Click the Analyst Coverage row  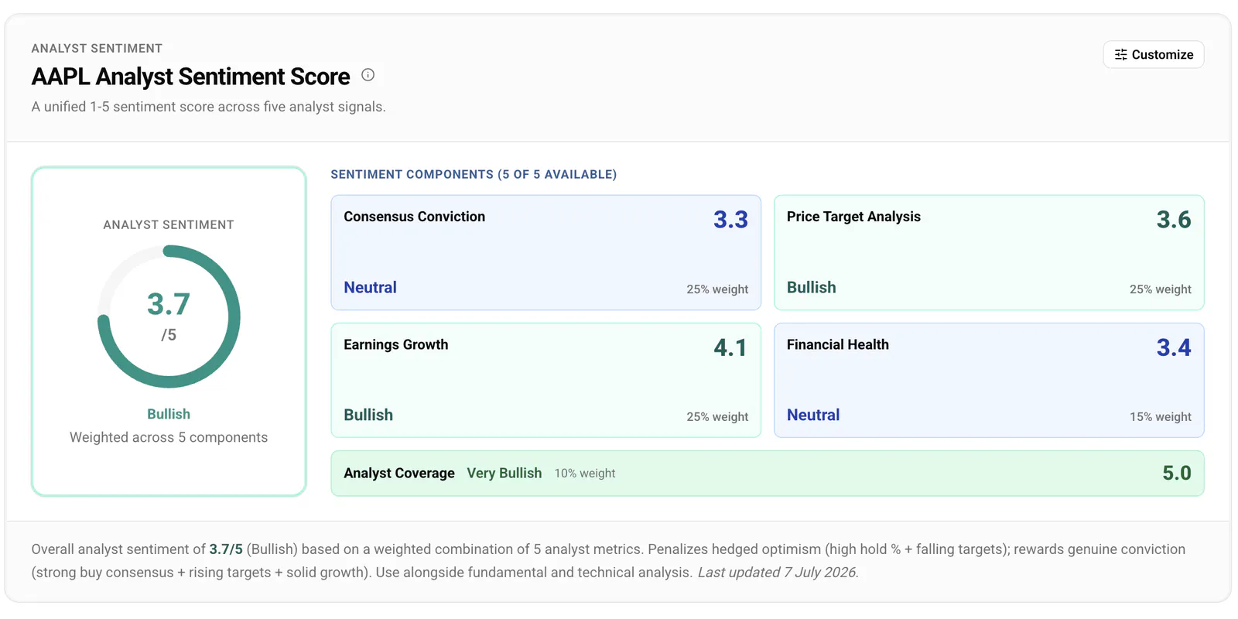pos(768,473)
